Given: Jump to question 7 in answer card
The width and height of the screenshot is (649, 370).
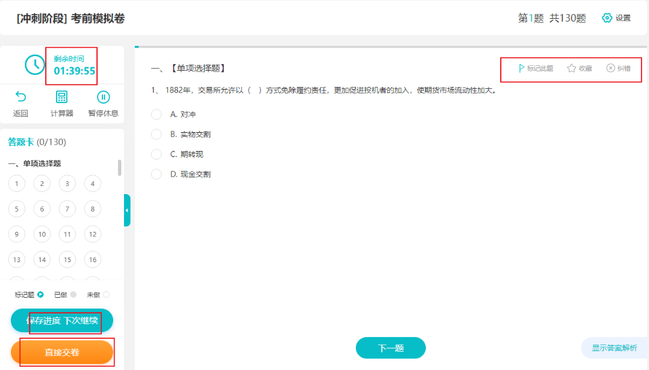Looking at the screenshot, I should click(67, 209).
